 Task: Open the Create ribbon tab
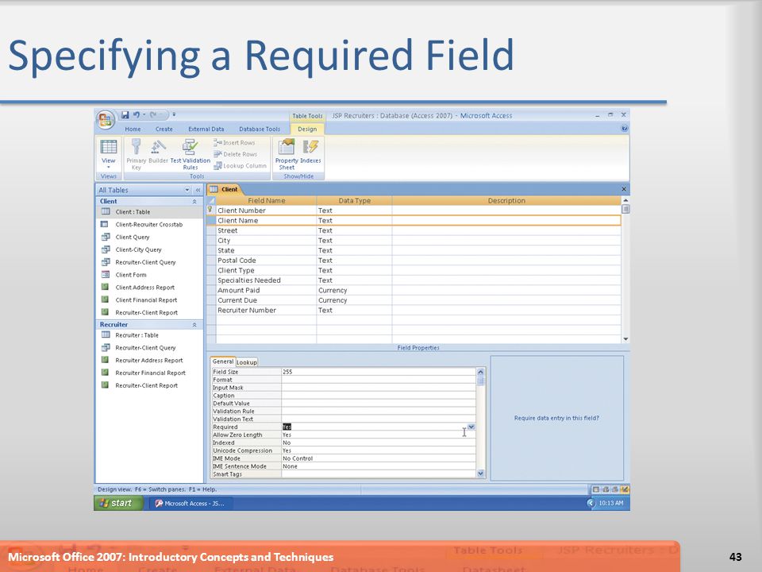click(x=164, y=129)
